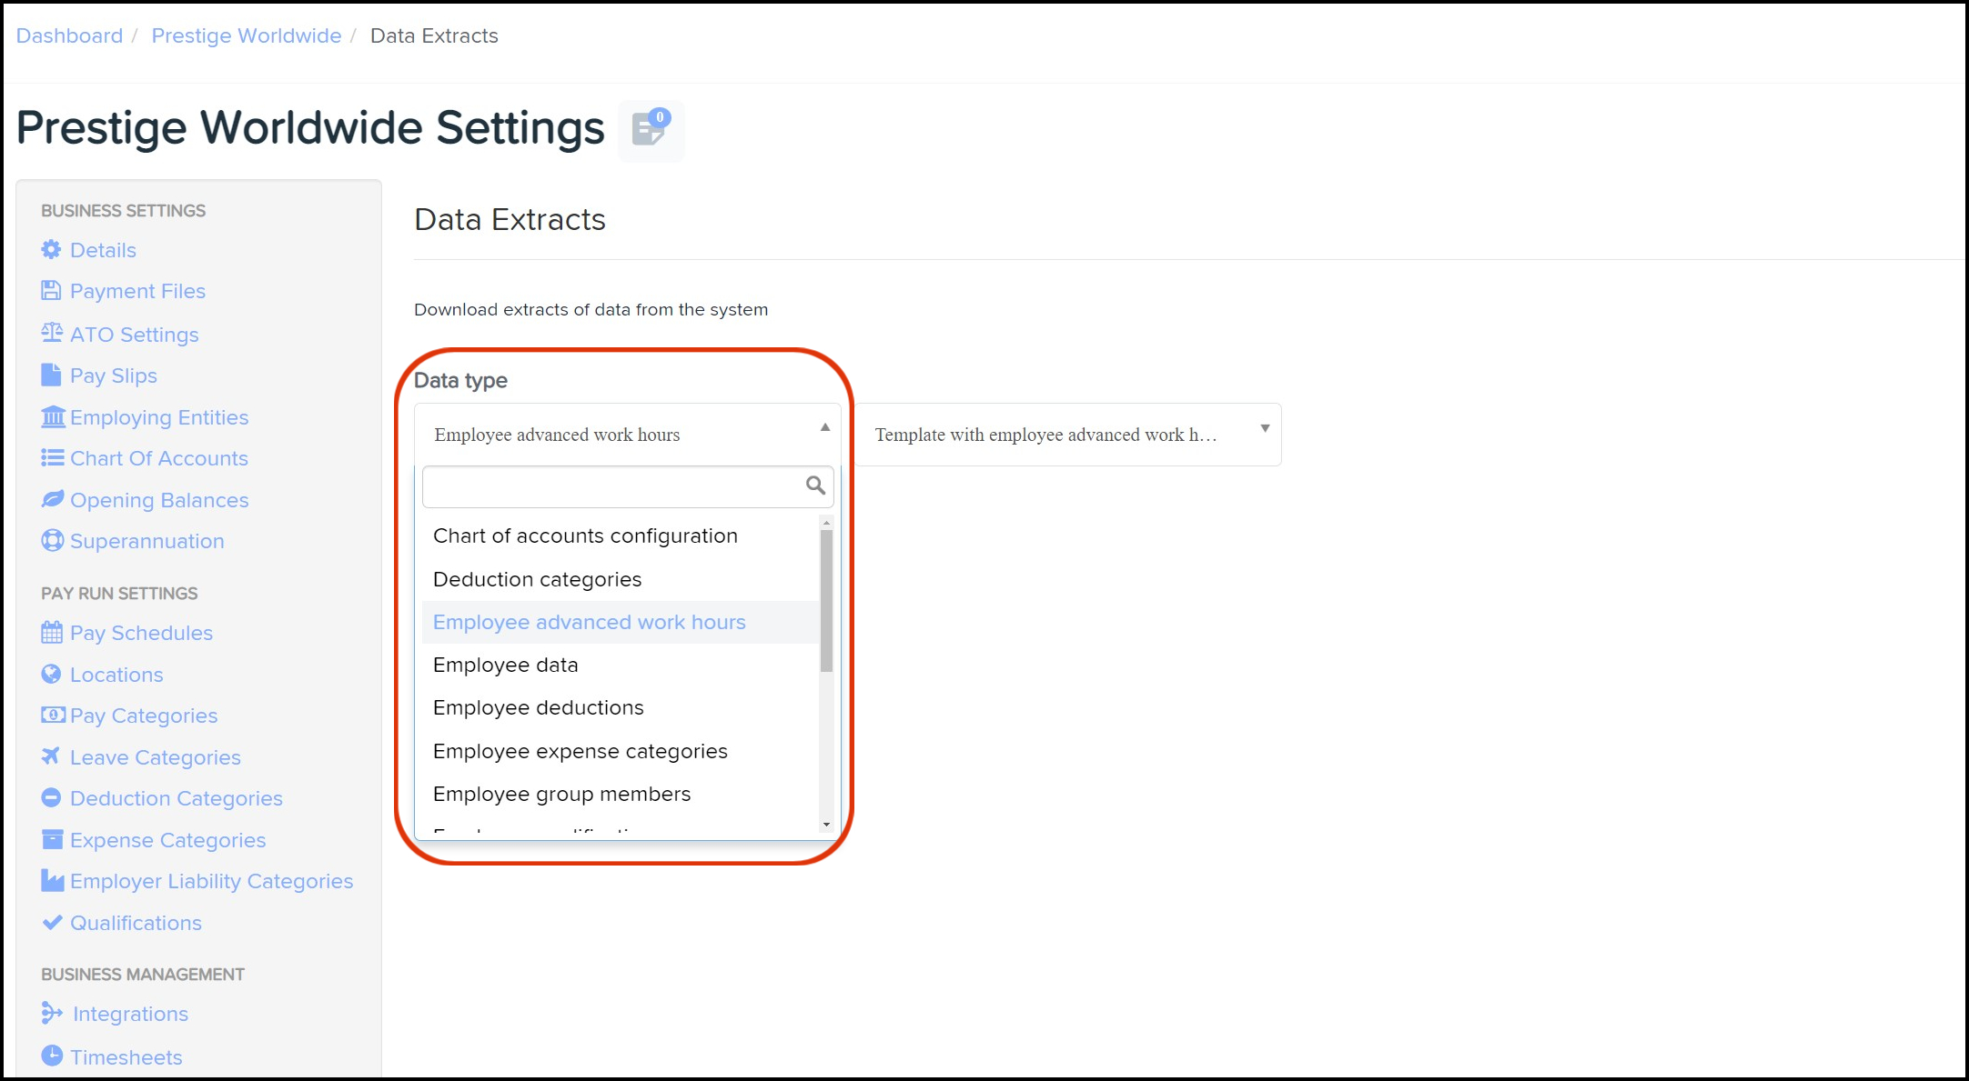Click the plane icon for Leave Categories
This screenshot has width=1969, height=1081.
52,756
